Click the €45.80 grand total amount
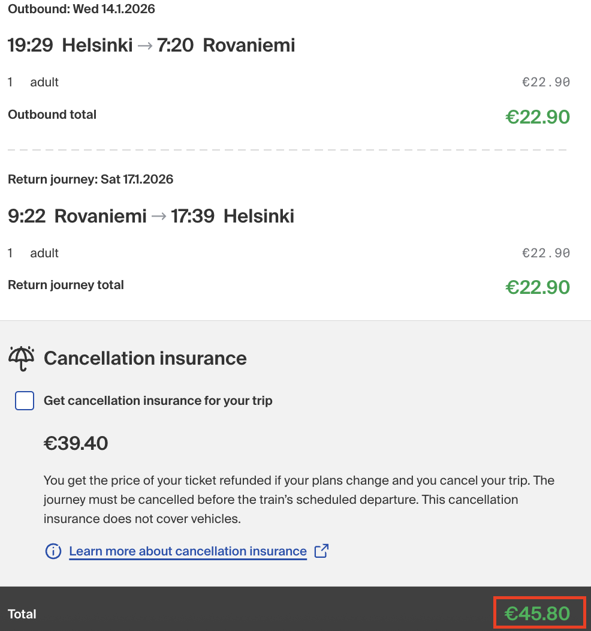Screen dimensions: 591x631 point(537,613)
